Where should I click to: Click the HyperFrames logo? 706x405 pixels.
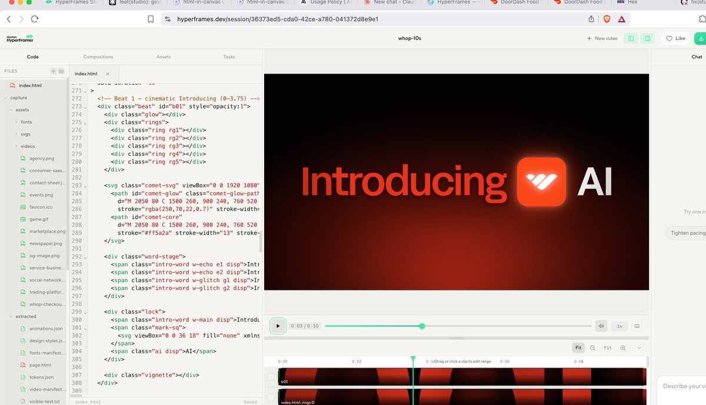tap(20, 38)
